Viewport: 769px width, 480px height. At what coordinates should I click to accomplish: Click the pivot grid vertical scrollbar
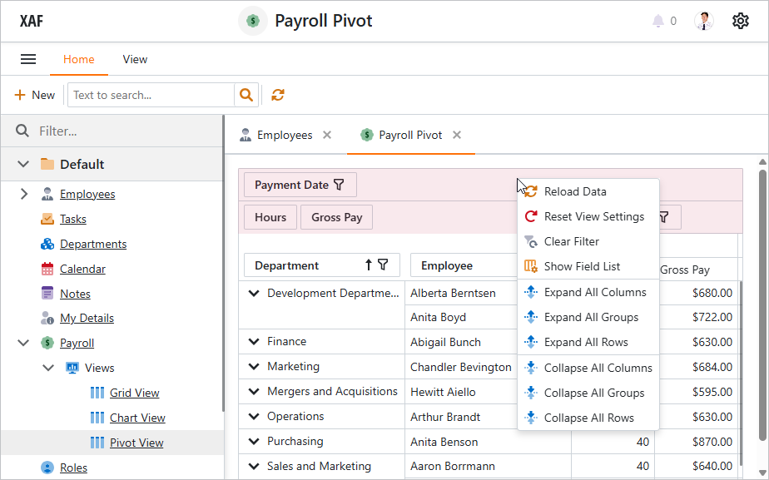coord(741,373)
